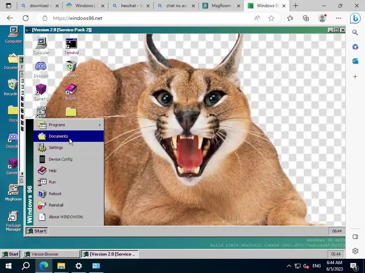Click the outer Windows 96 Start button
Image resolution: width=365 pixels, height=273 pixels.
pos(10,254)
